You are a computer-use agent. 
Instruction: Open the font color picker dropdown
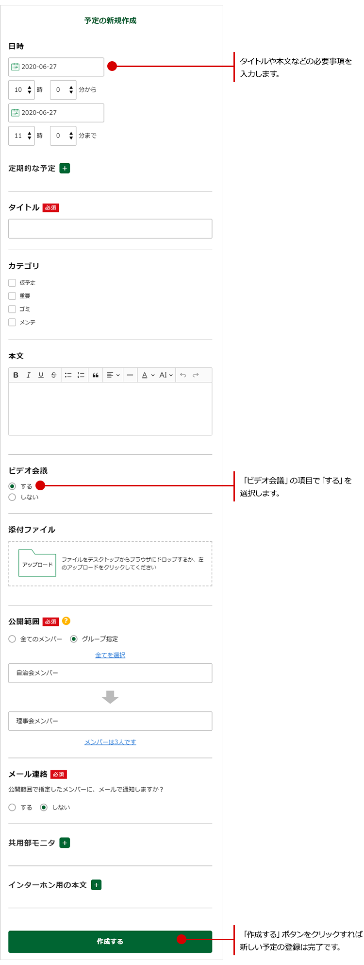coord(148,375)
